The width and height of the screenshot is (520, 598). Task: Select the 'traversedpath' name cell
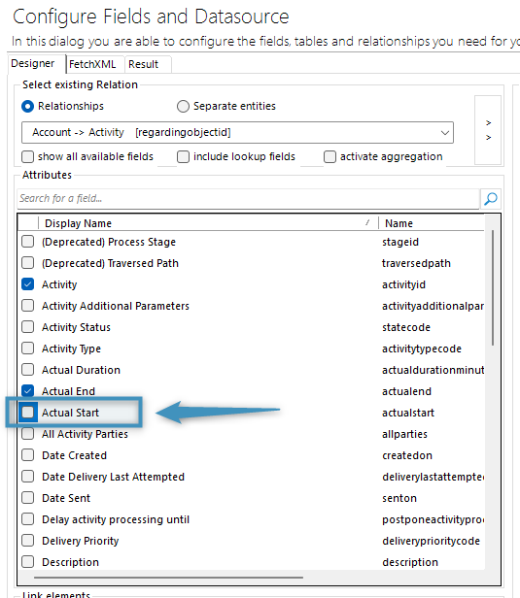pos(416,263)
